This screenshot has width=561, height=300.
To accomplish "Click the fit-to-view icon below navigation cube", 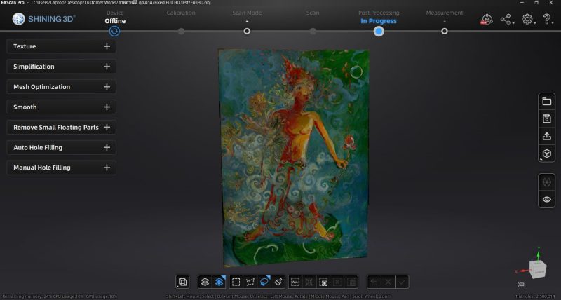I will pos(522,285).
